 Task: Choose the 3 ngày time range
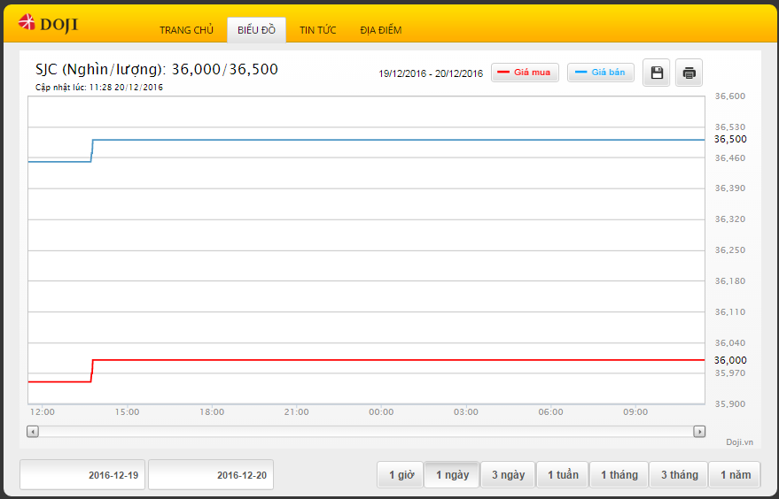coord(508,475)
